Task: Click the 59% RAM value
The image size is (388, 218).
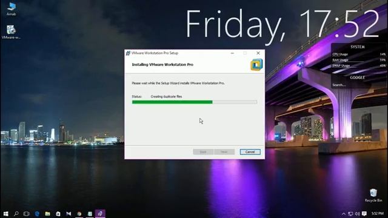Action: pos(383,60)
